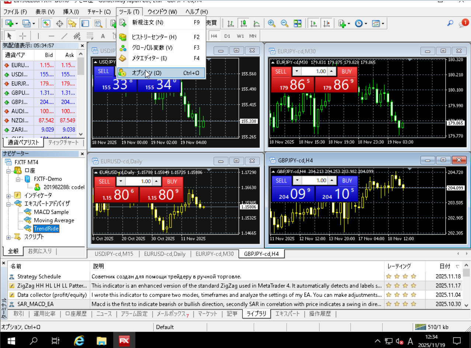Switch to H4 timeframe
Screen dimensions: 471x348
coord(214,36)
